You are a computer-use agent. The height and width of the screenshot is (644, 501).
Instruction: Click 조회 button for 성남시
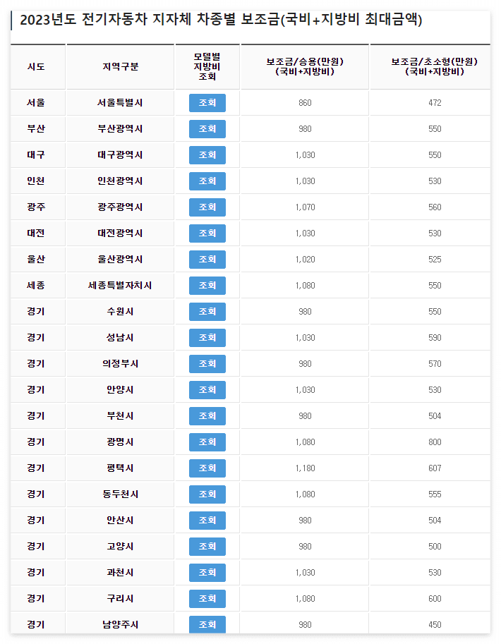tap(207, 338)
